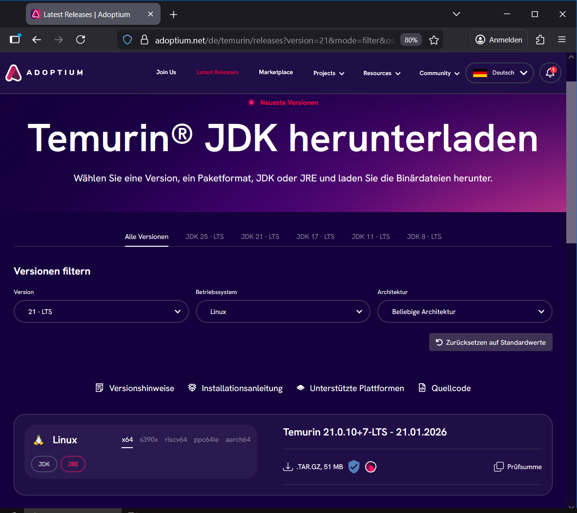This screenshot has height=513, width=577.
Task: Expand the Version dropdown showing 21 - LTS
Action: 101,312
